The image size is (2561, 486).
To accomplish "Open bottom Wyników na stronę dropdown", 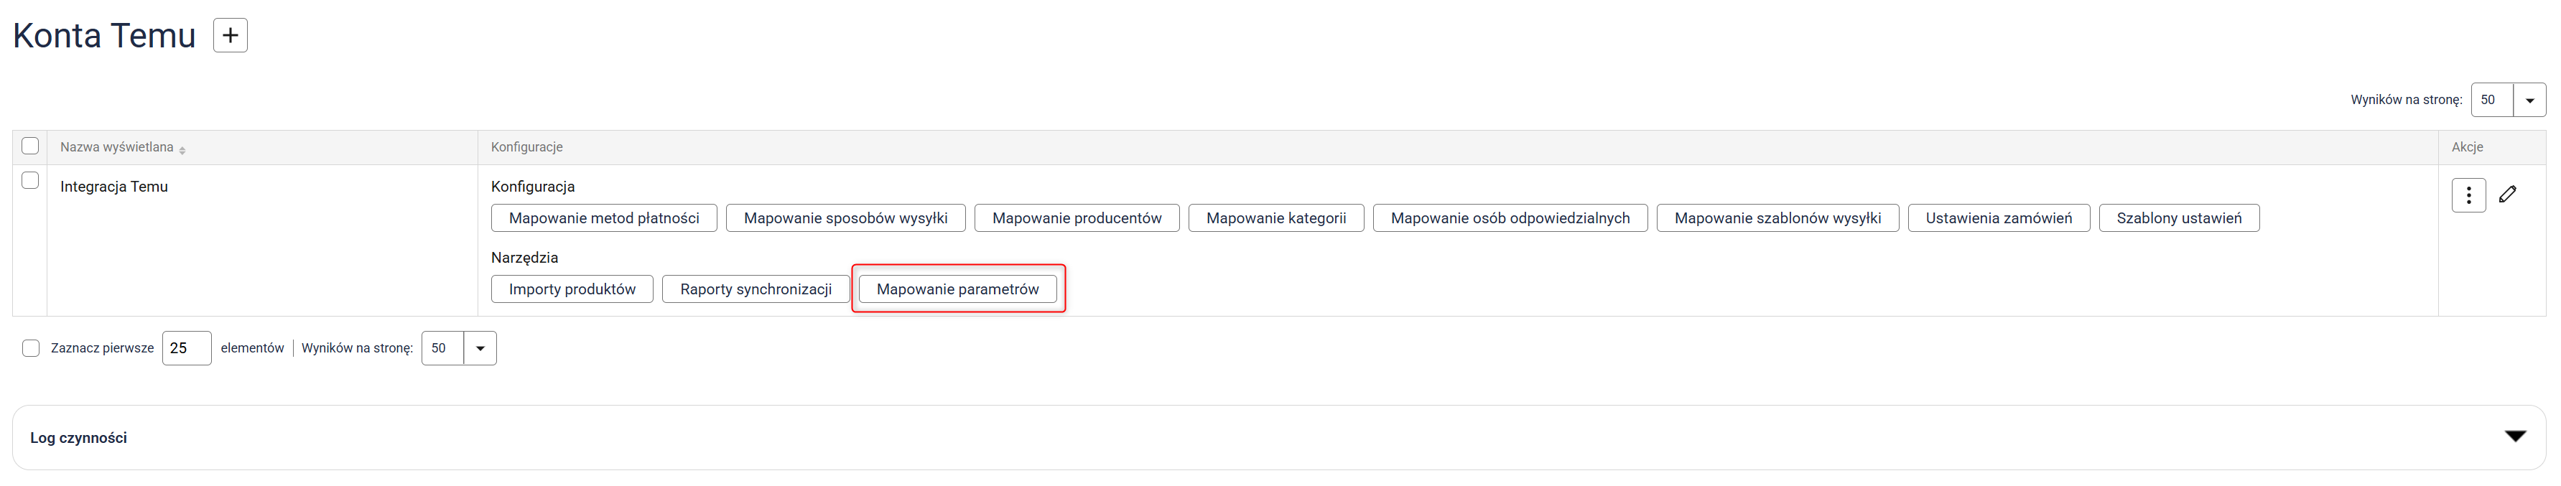I will [479, 349].
